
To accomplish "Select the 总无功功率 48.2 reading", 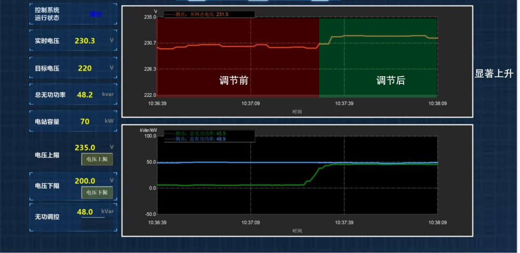I will (85, 95).
